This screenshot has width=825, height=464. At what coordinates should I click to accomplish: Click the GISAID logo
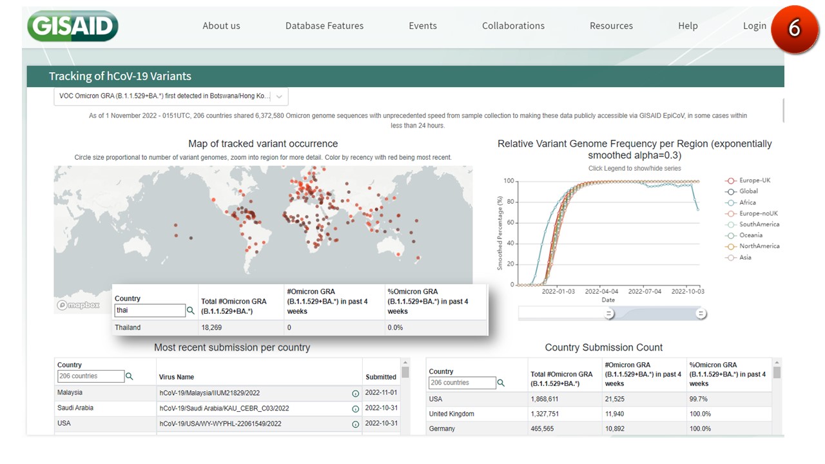pyautogui.click(x=73, y=26)
